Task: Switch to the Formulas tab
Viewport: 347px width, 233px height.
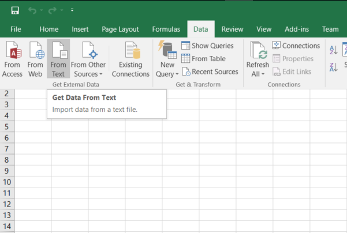Action: 166,29
